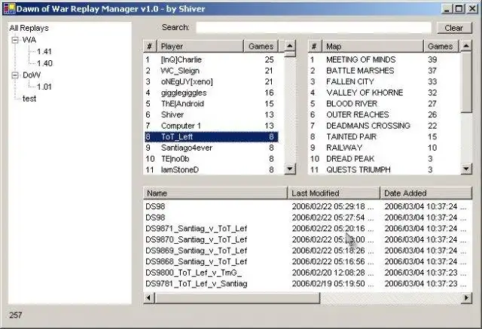Viewport: 482px width, 329px height.
Task: Sort players by the Player column header
Action: tap(201, 47)
